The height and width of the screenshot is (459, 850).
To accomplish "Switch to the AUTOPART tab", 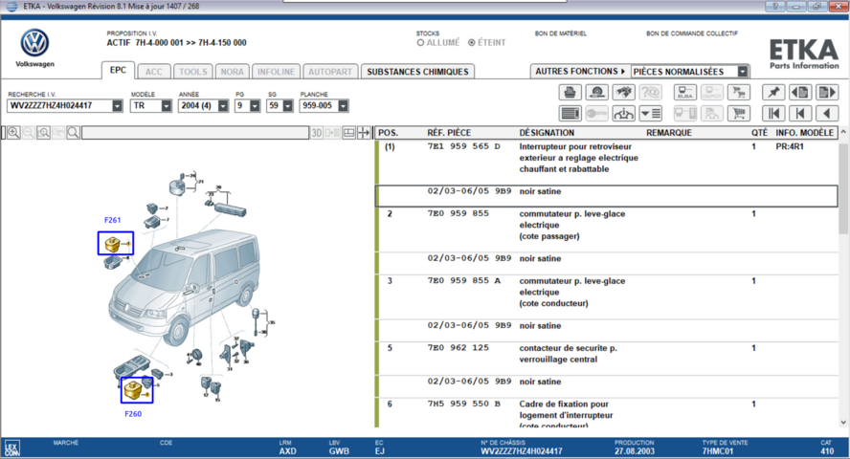I will point(330,72).
